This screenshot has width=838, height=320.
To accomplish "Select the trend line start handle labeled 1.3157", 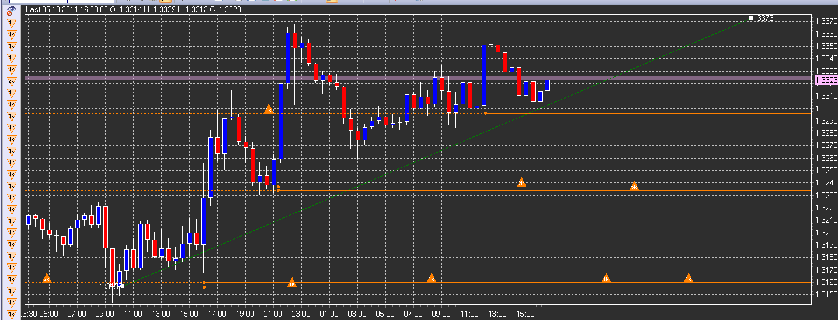I will [122, 286].
